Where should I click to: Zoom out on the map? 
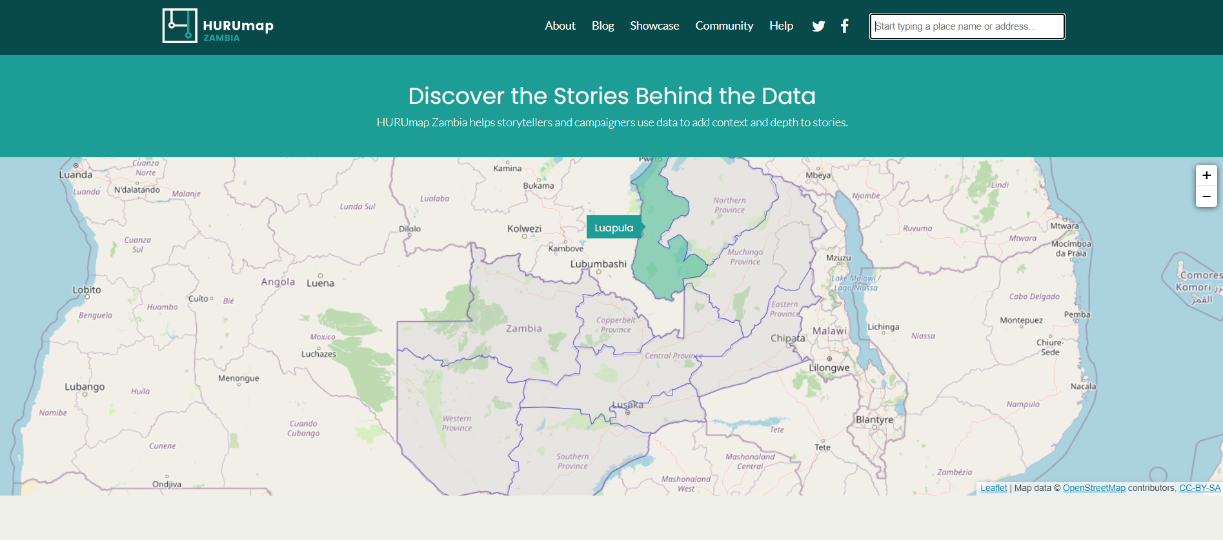pos(1206,197)
